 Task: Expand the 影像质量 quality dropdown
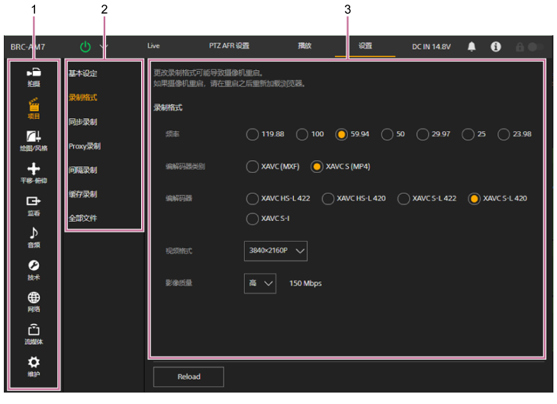(x=260, y=283)
